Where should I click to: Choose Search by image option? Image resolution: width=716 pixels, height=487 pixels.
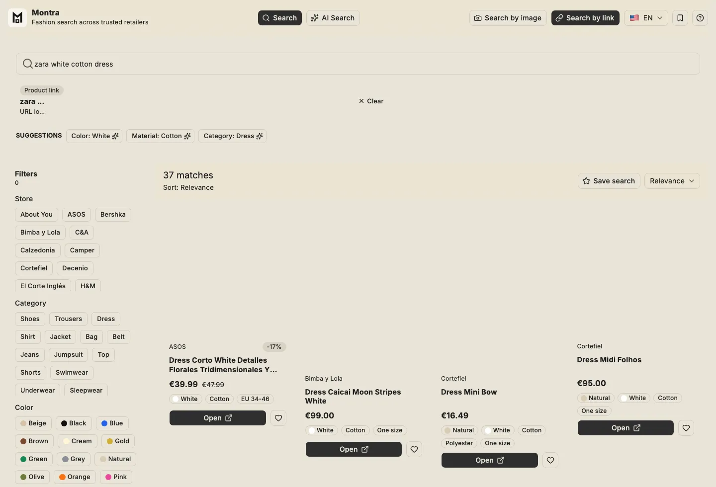[508, 18]
